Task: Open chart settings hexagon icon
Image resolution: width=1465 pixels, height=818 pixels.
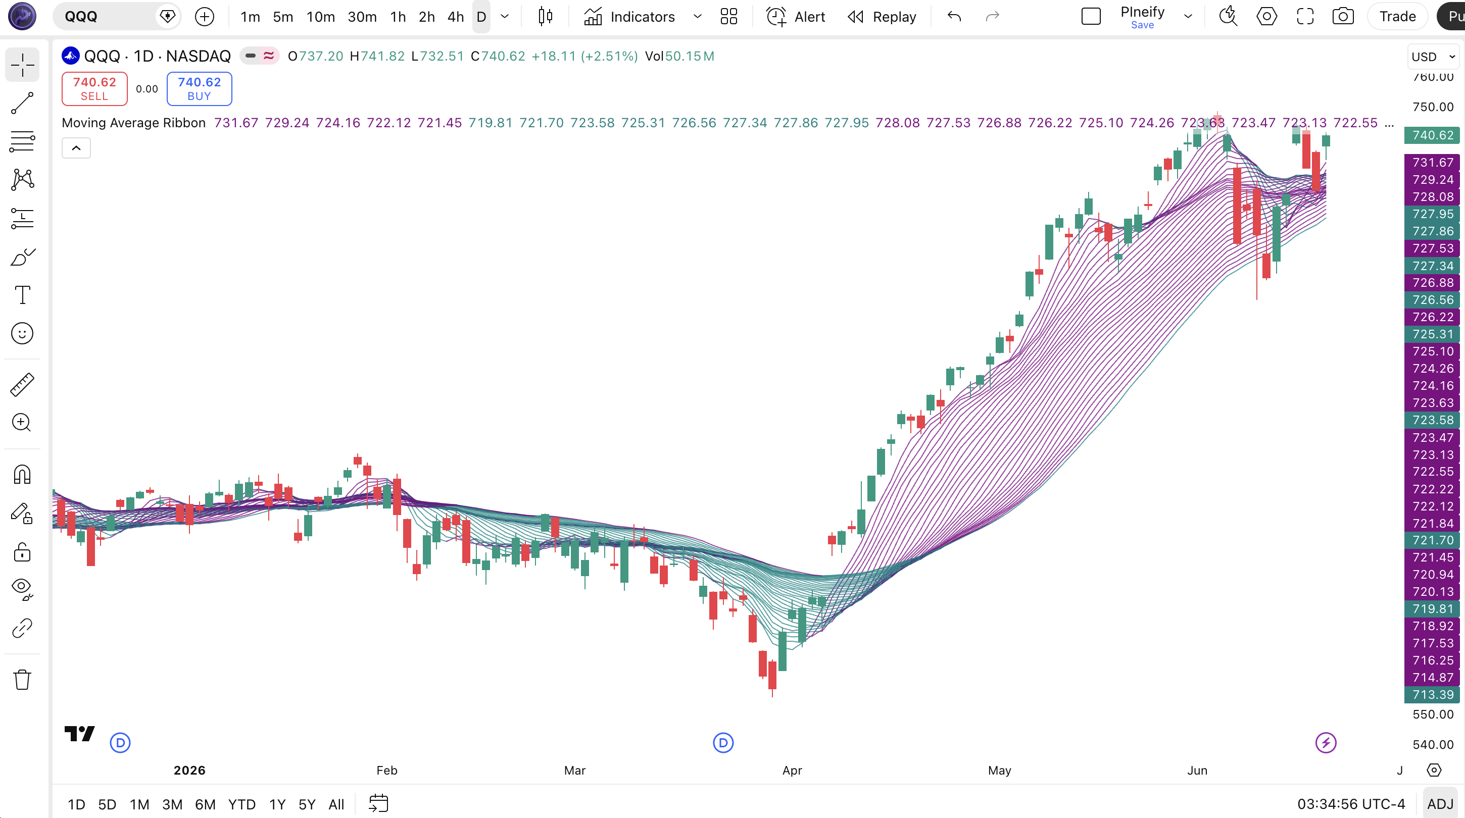Action: point(1266,17)
